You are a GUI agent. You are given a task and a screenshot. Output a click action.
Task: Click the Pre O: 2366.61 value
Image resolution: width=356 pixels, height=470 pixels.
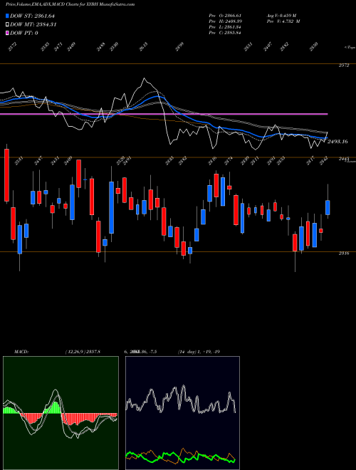pyautogui.click(x=225, y=15)
